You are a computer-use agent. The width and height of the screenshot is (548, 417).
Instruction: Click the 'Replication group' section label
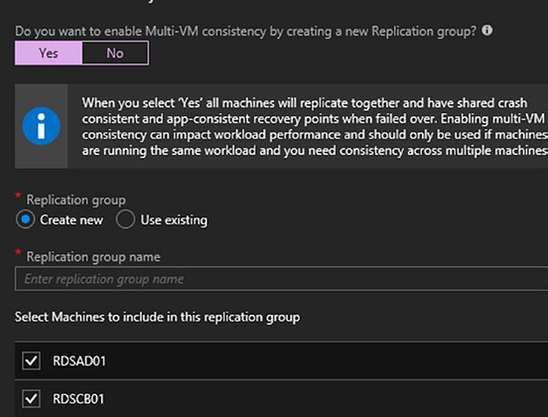76,200
